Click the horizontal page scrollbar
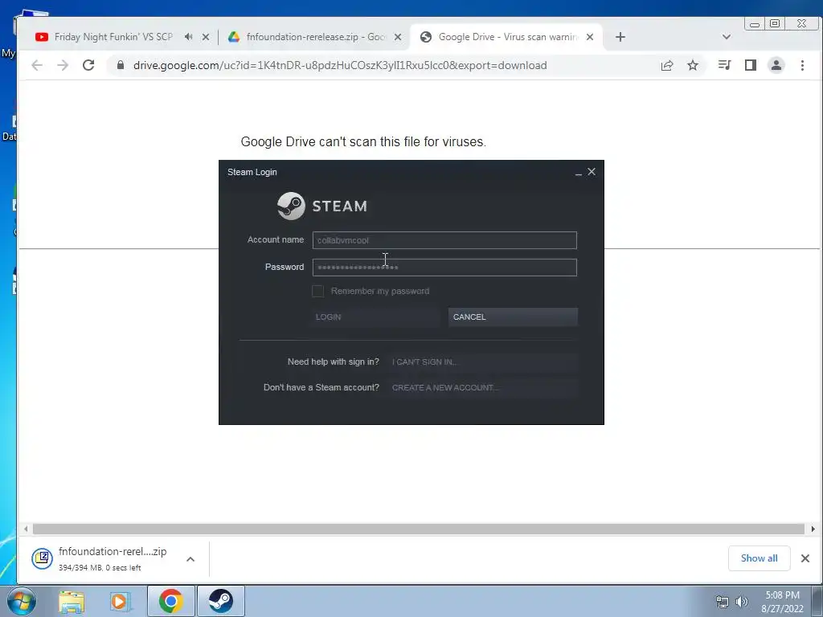Viewport: 823px width, 617px height. tap(418, 529)
